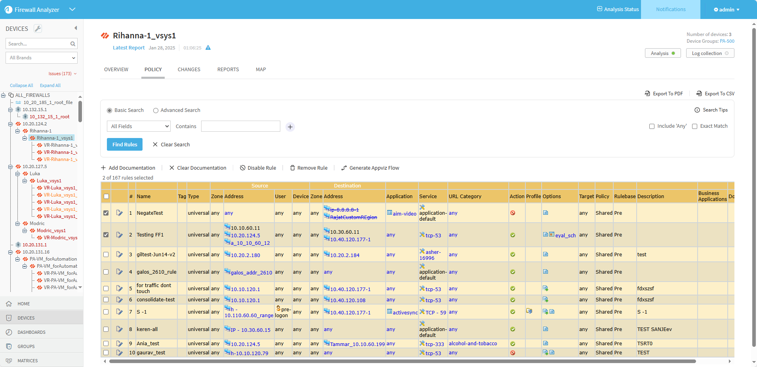
Task: Uncheck the Testing FF1 rule checkbox
Action: [106, 235]
